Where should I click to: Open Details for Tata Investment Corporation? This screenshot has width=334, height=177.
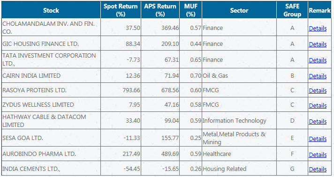pos(318,60)
